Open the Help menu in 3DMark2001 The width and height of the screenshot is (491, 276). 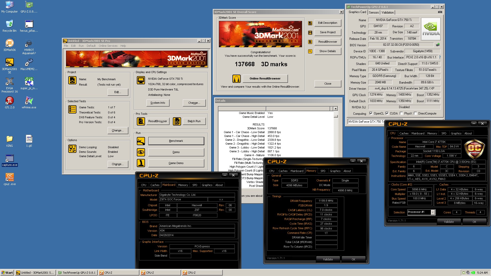[123, 46]
